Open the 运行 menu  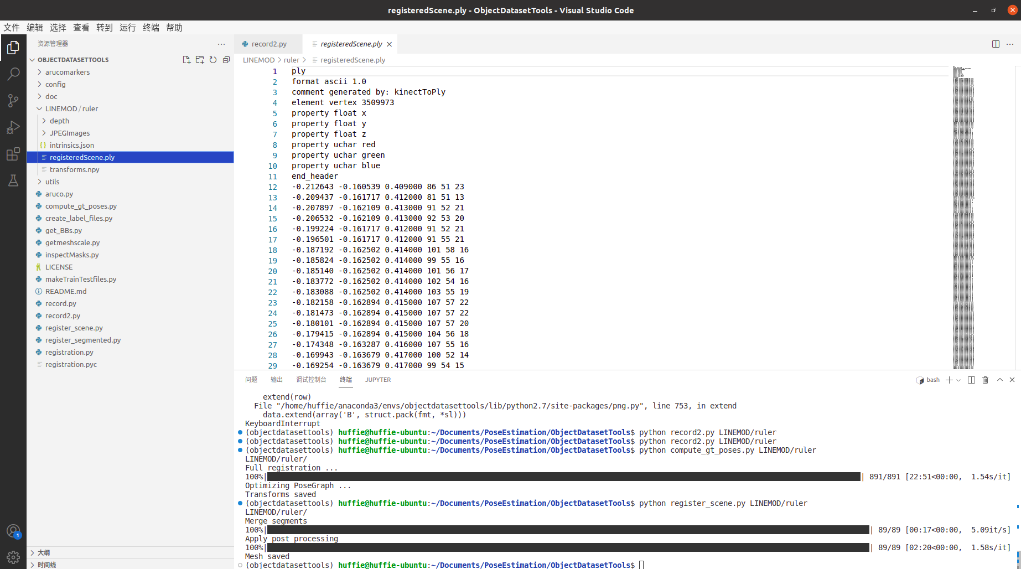[127, 27]
